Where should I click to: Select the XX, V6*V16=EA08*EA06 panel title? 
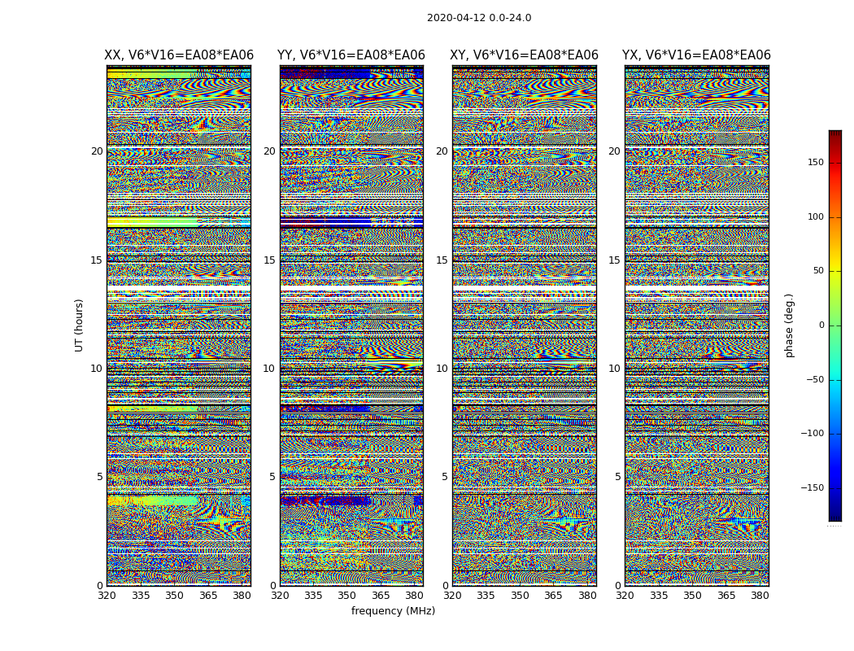179,55
